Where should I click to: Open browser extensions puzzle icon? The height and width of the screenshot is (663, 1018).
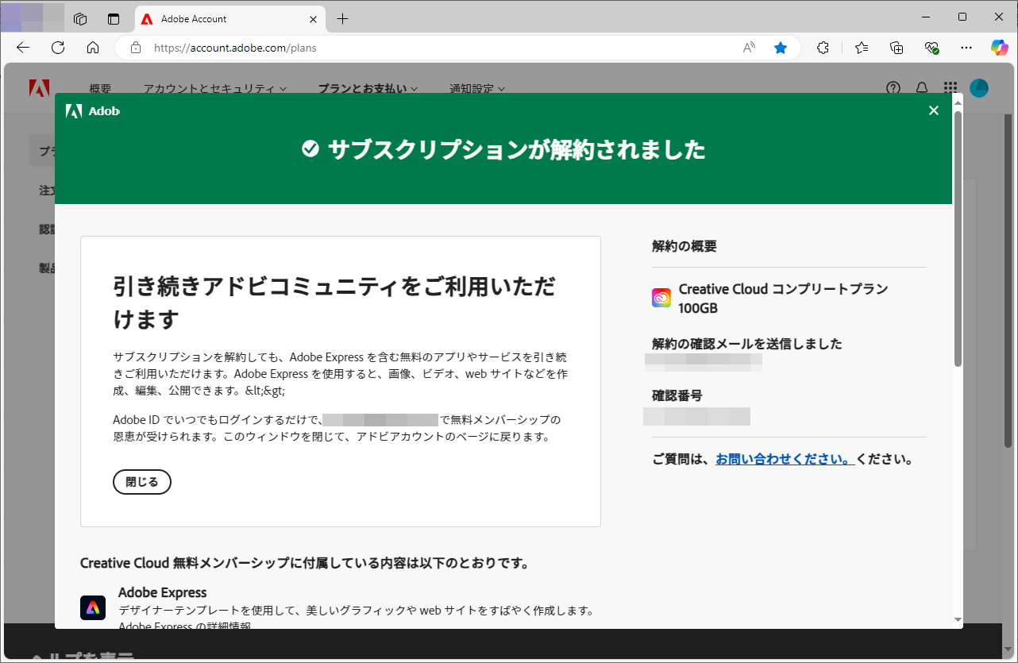coord(823,48)
